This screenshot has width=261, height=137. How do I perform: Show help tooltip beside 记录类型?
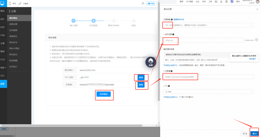click(x=172, y=19)
